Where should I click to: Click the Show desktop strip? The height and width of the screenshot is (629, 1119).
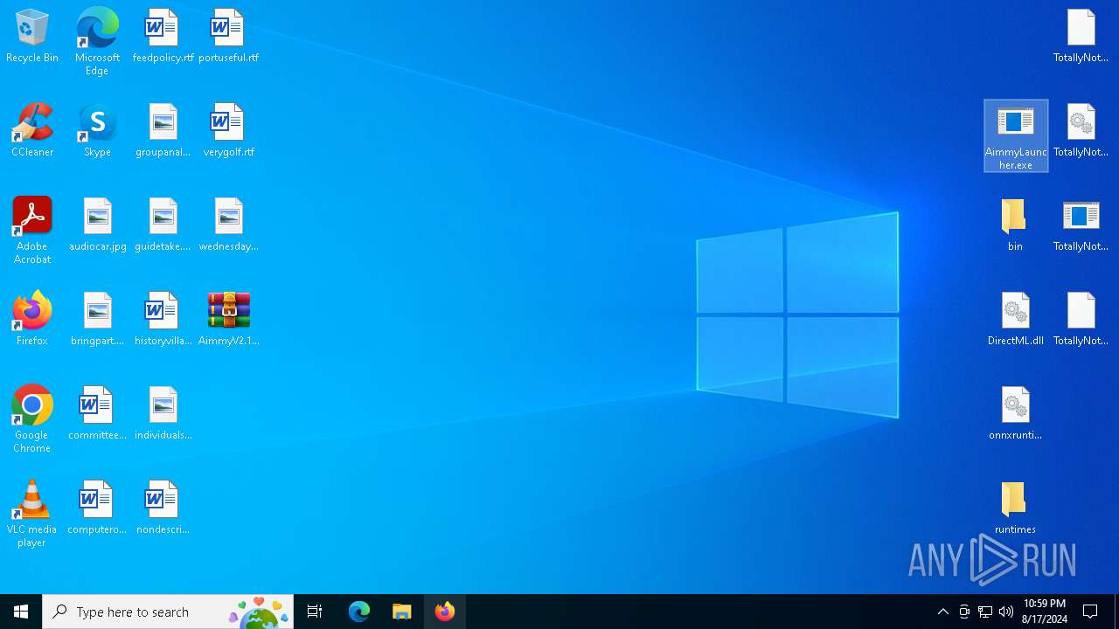point(1116,612)
